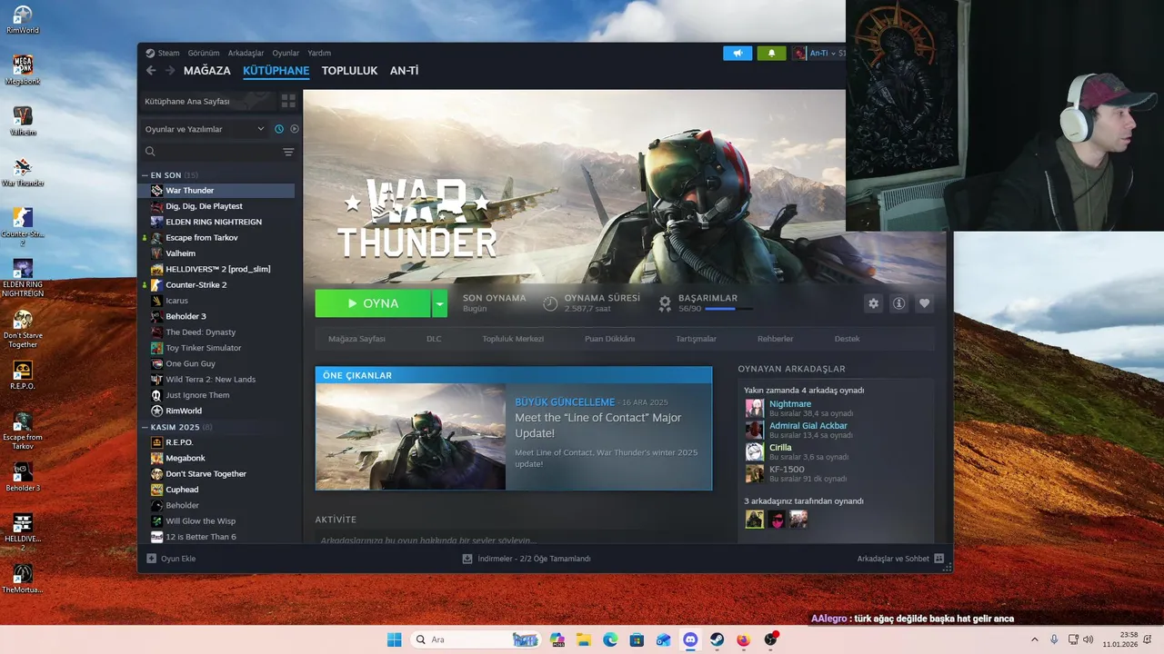Image resolution: width=1164 pixels, height=654 pixels.
Task: Open the War Thunder desktop shortcut
Action: click(23, 171)
